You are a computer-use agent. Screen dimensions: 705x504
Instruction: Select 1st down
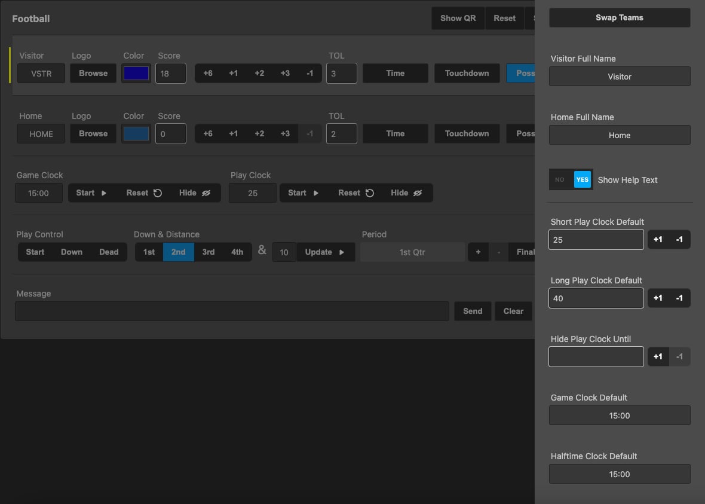[x=149, y=252]
